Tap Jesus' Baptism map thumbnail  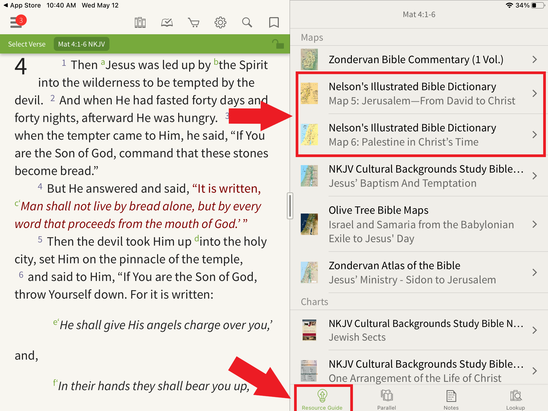click(x=309, y=176)
